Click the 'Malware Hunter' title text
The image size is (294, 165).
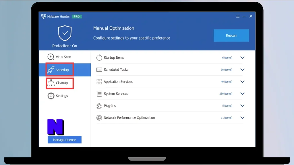59,16
